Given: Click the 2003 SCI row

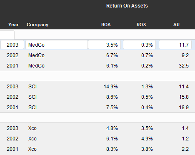Looking at the screenshot, I should click(x=97, y=87).
